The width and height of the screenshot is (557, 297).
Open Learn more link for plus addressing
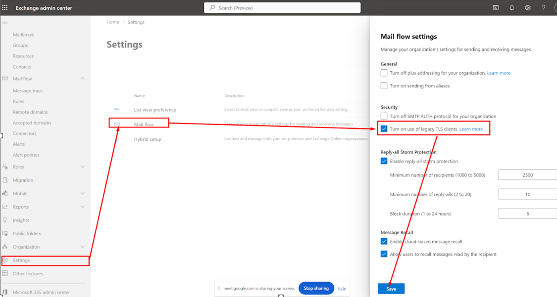point(499,73)
